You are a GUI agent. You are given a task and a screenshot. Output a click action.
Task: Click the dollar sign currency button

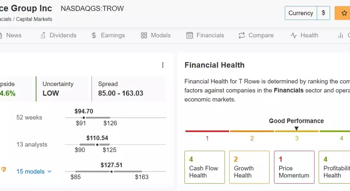tap(323, 13)
